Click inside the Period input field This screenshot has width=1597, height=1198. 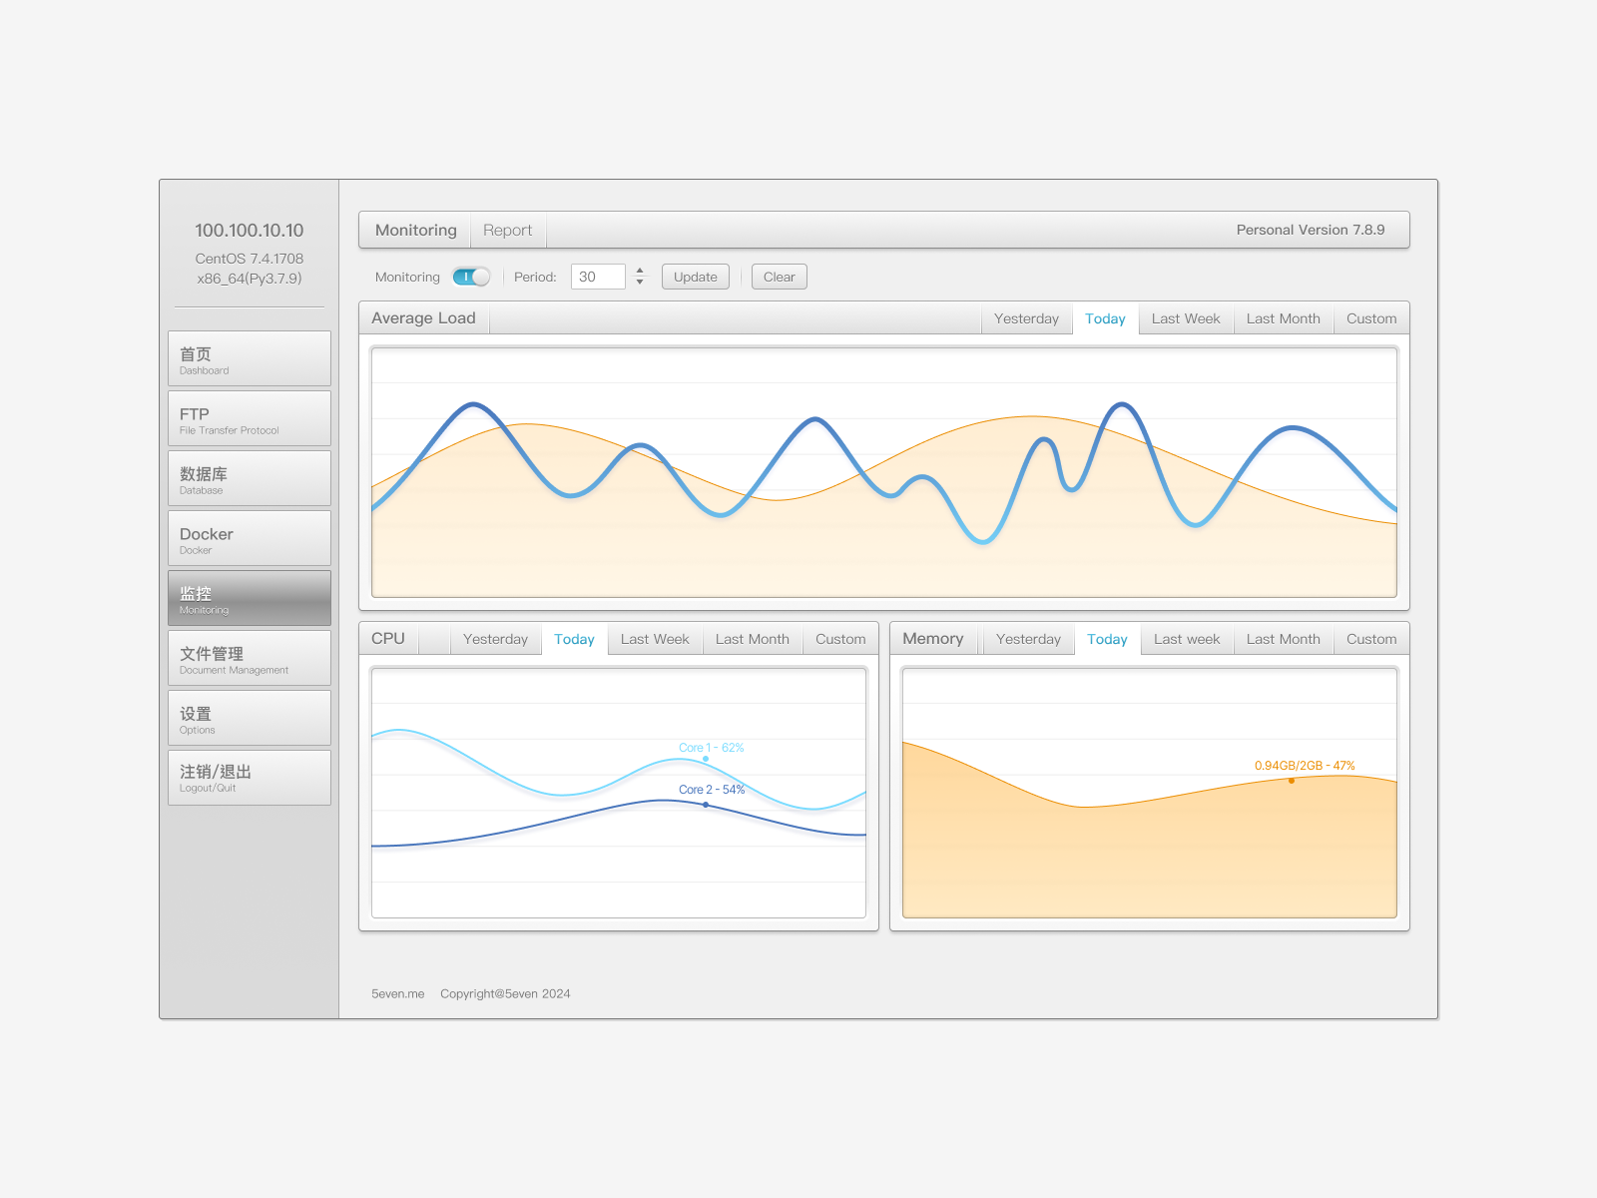click(597, 277)
